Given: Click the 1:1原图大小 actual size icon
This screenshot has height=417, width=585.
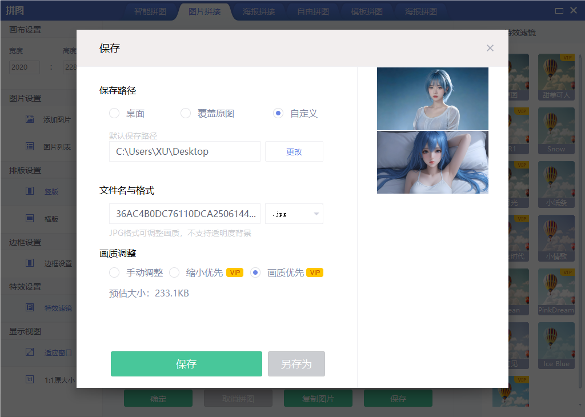Looking at the screenshot, I should [x=30, y=379].
